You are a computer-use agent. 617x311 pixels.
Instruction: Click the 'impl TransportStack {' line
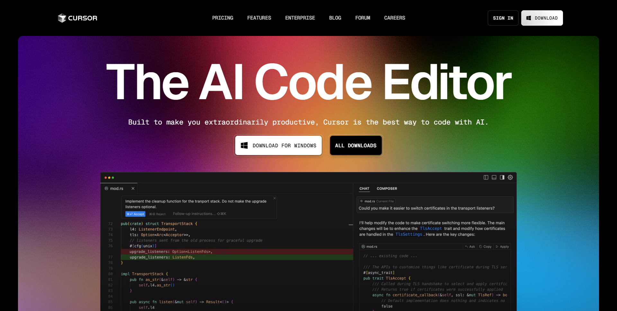point(145,274)
